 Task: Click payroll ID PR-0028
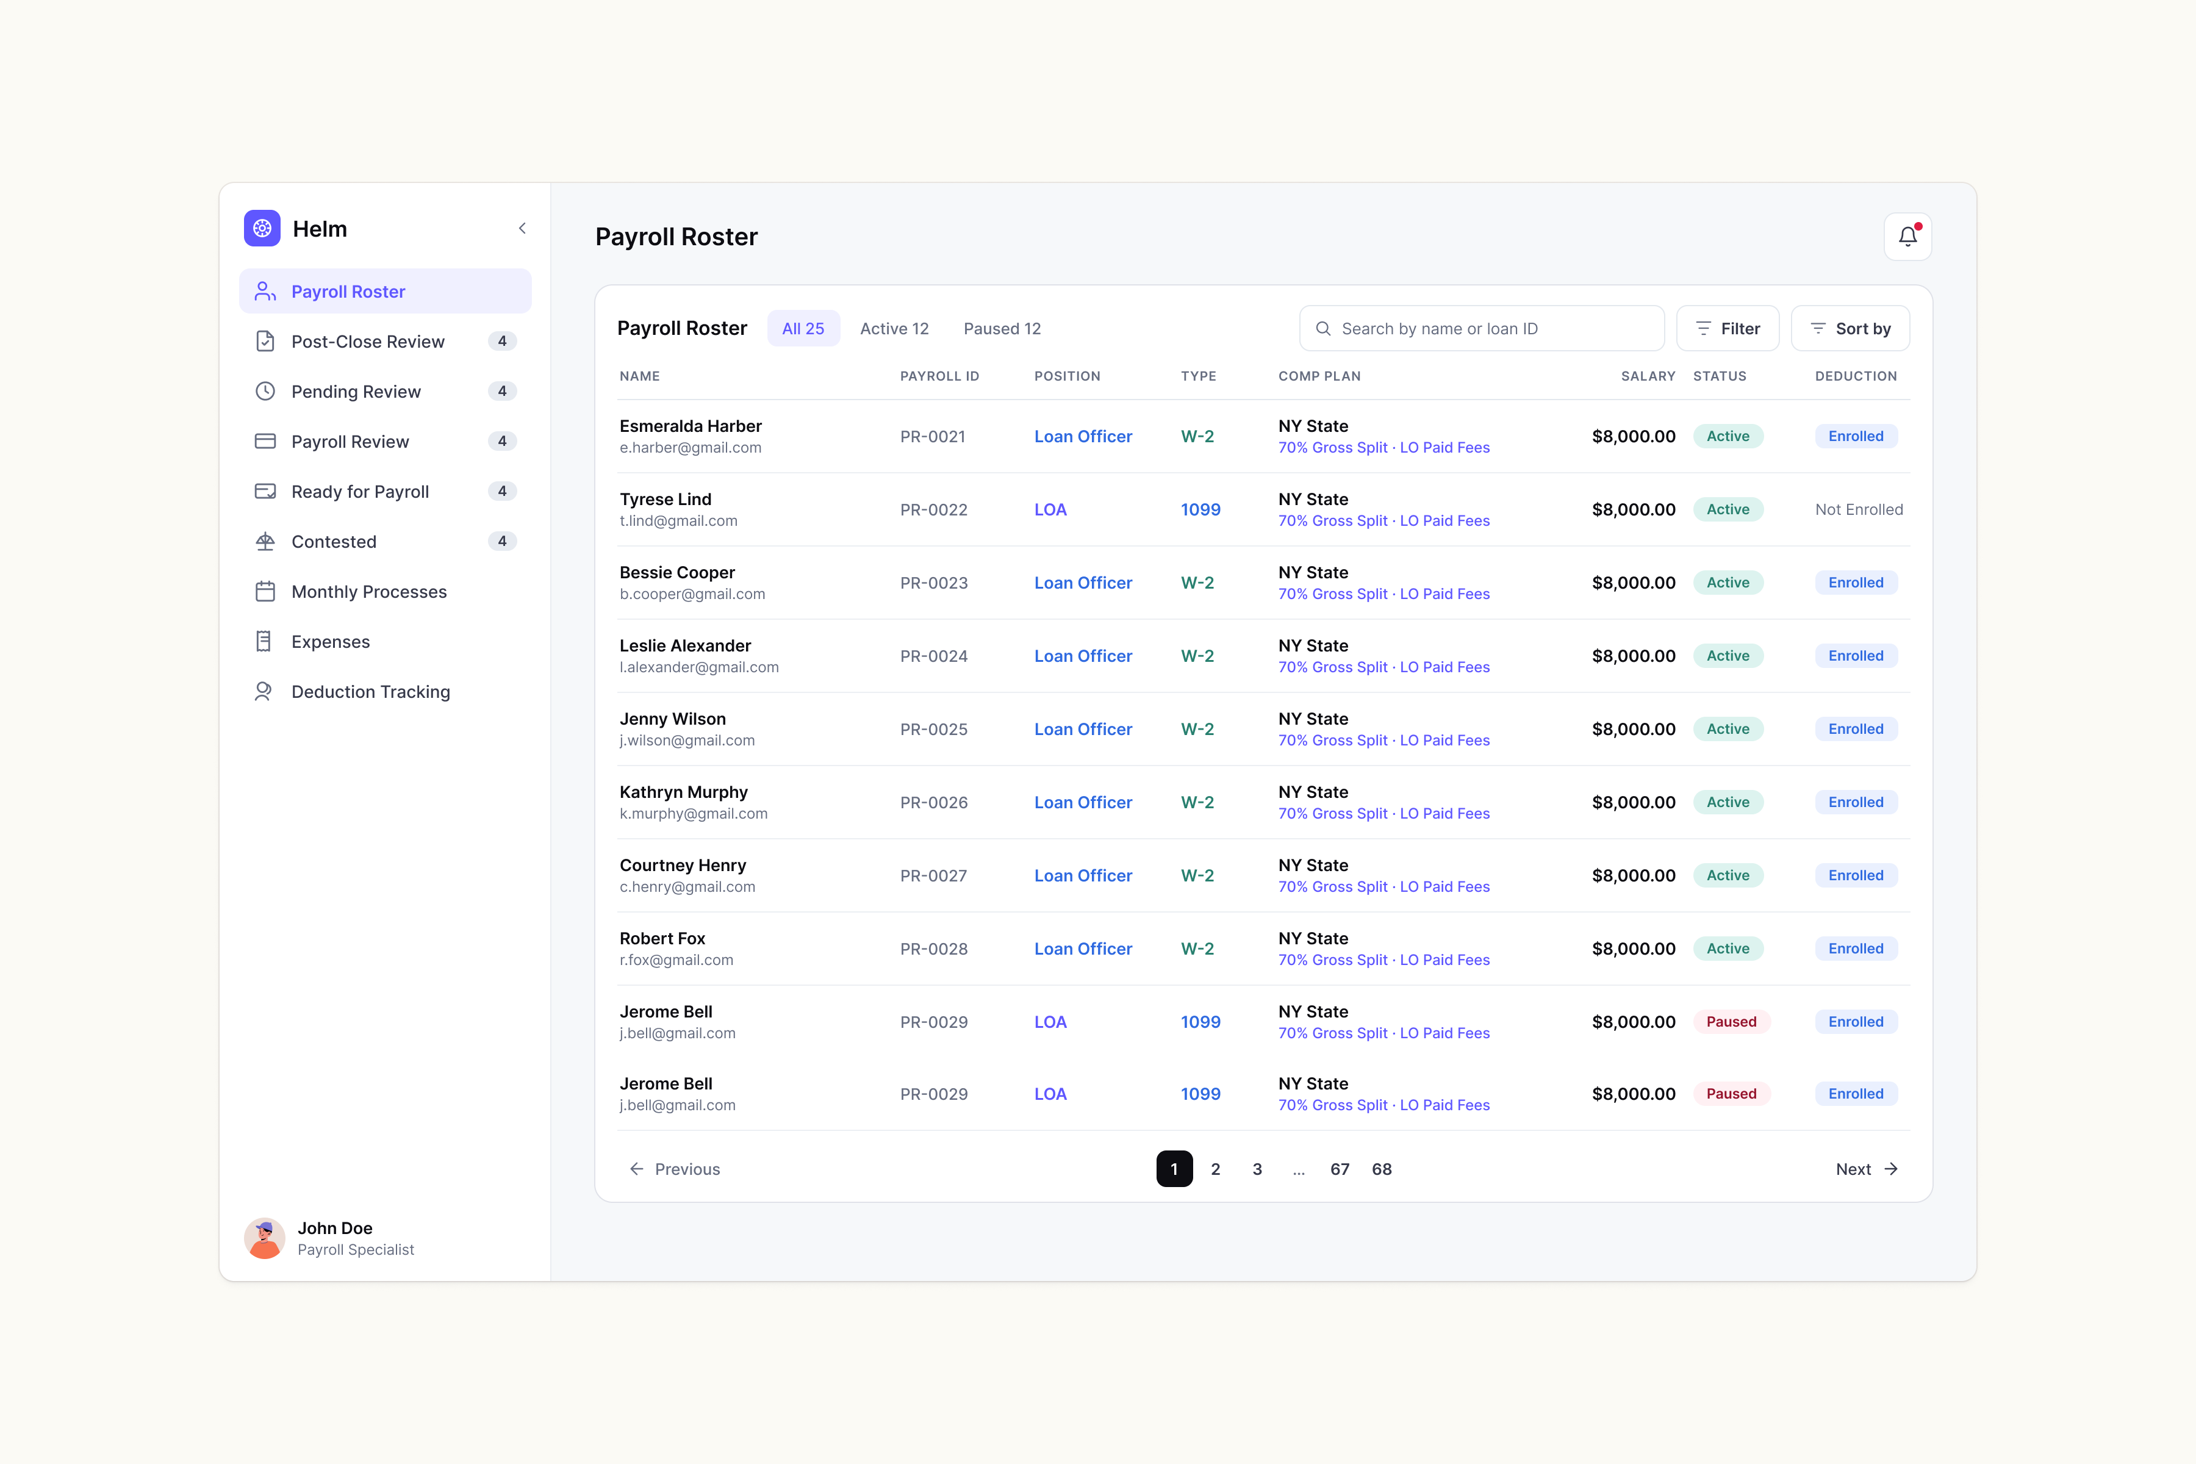click(934, 949)
